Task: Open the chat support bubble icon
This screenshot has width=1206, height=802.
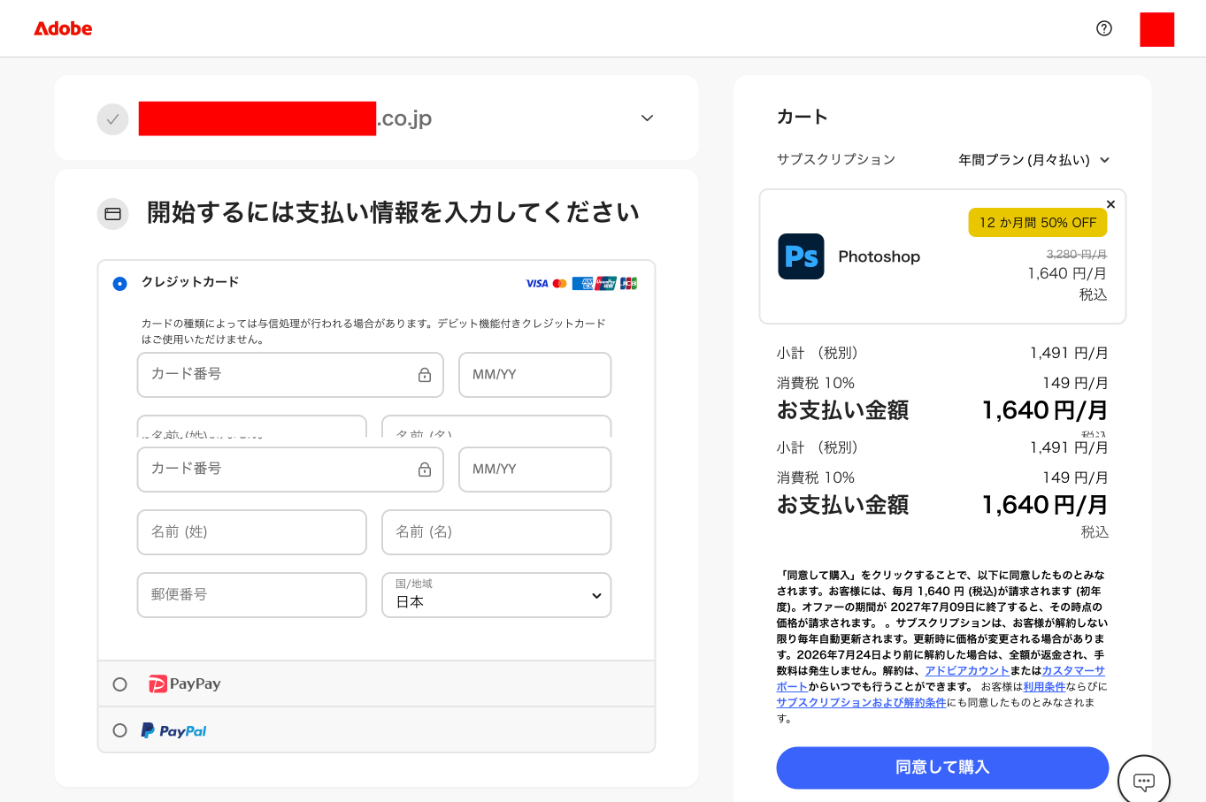Action: point(1144,781)
